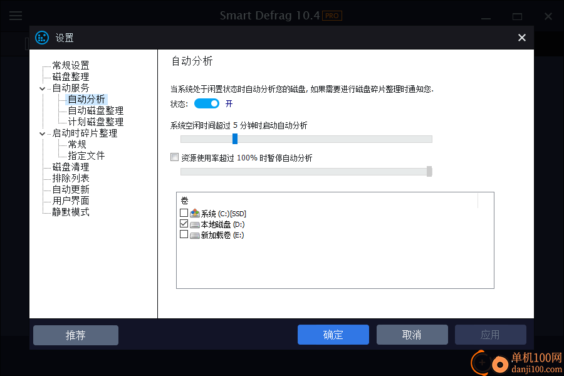
Task: Click the system drive C: icon
Action: coord(195,213)
